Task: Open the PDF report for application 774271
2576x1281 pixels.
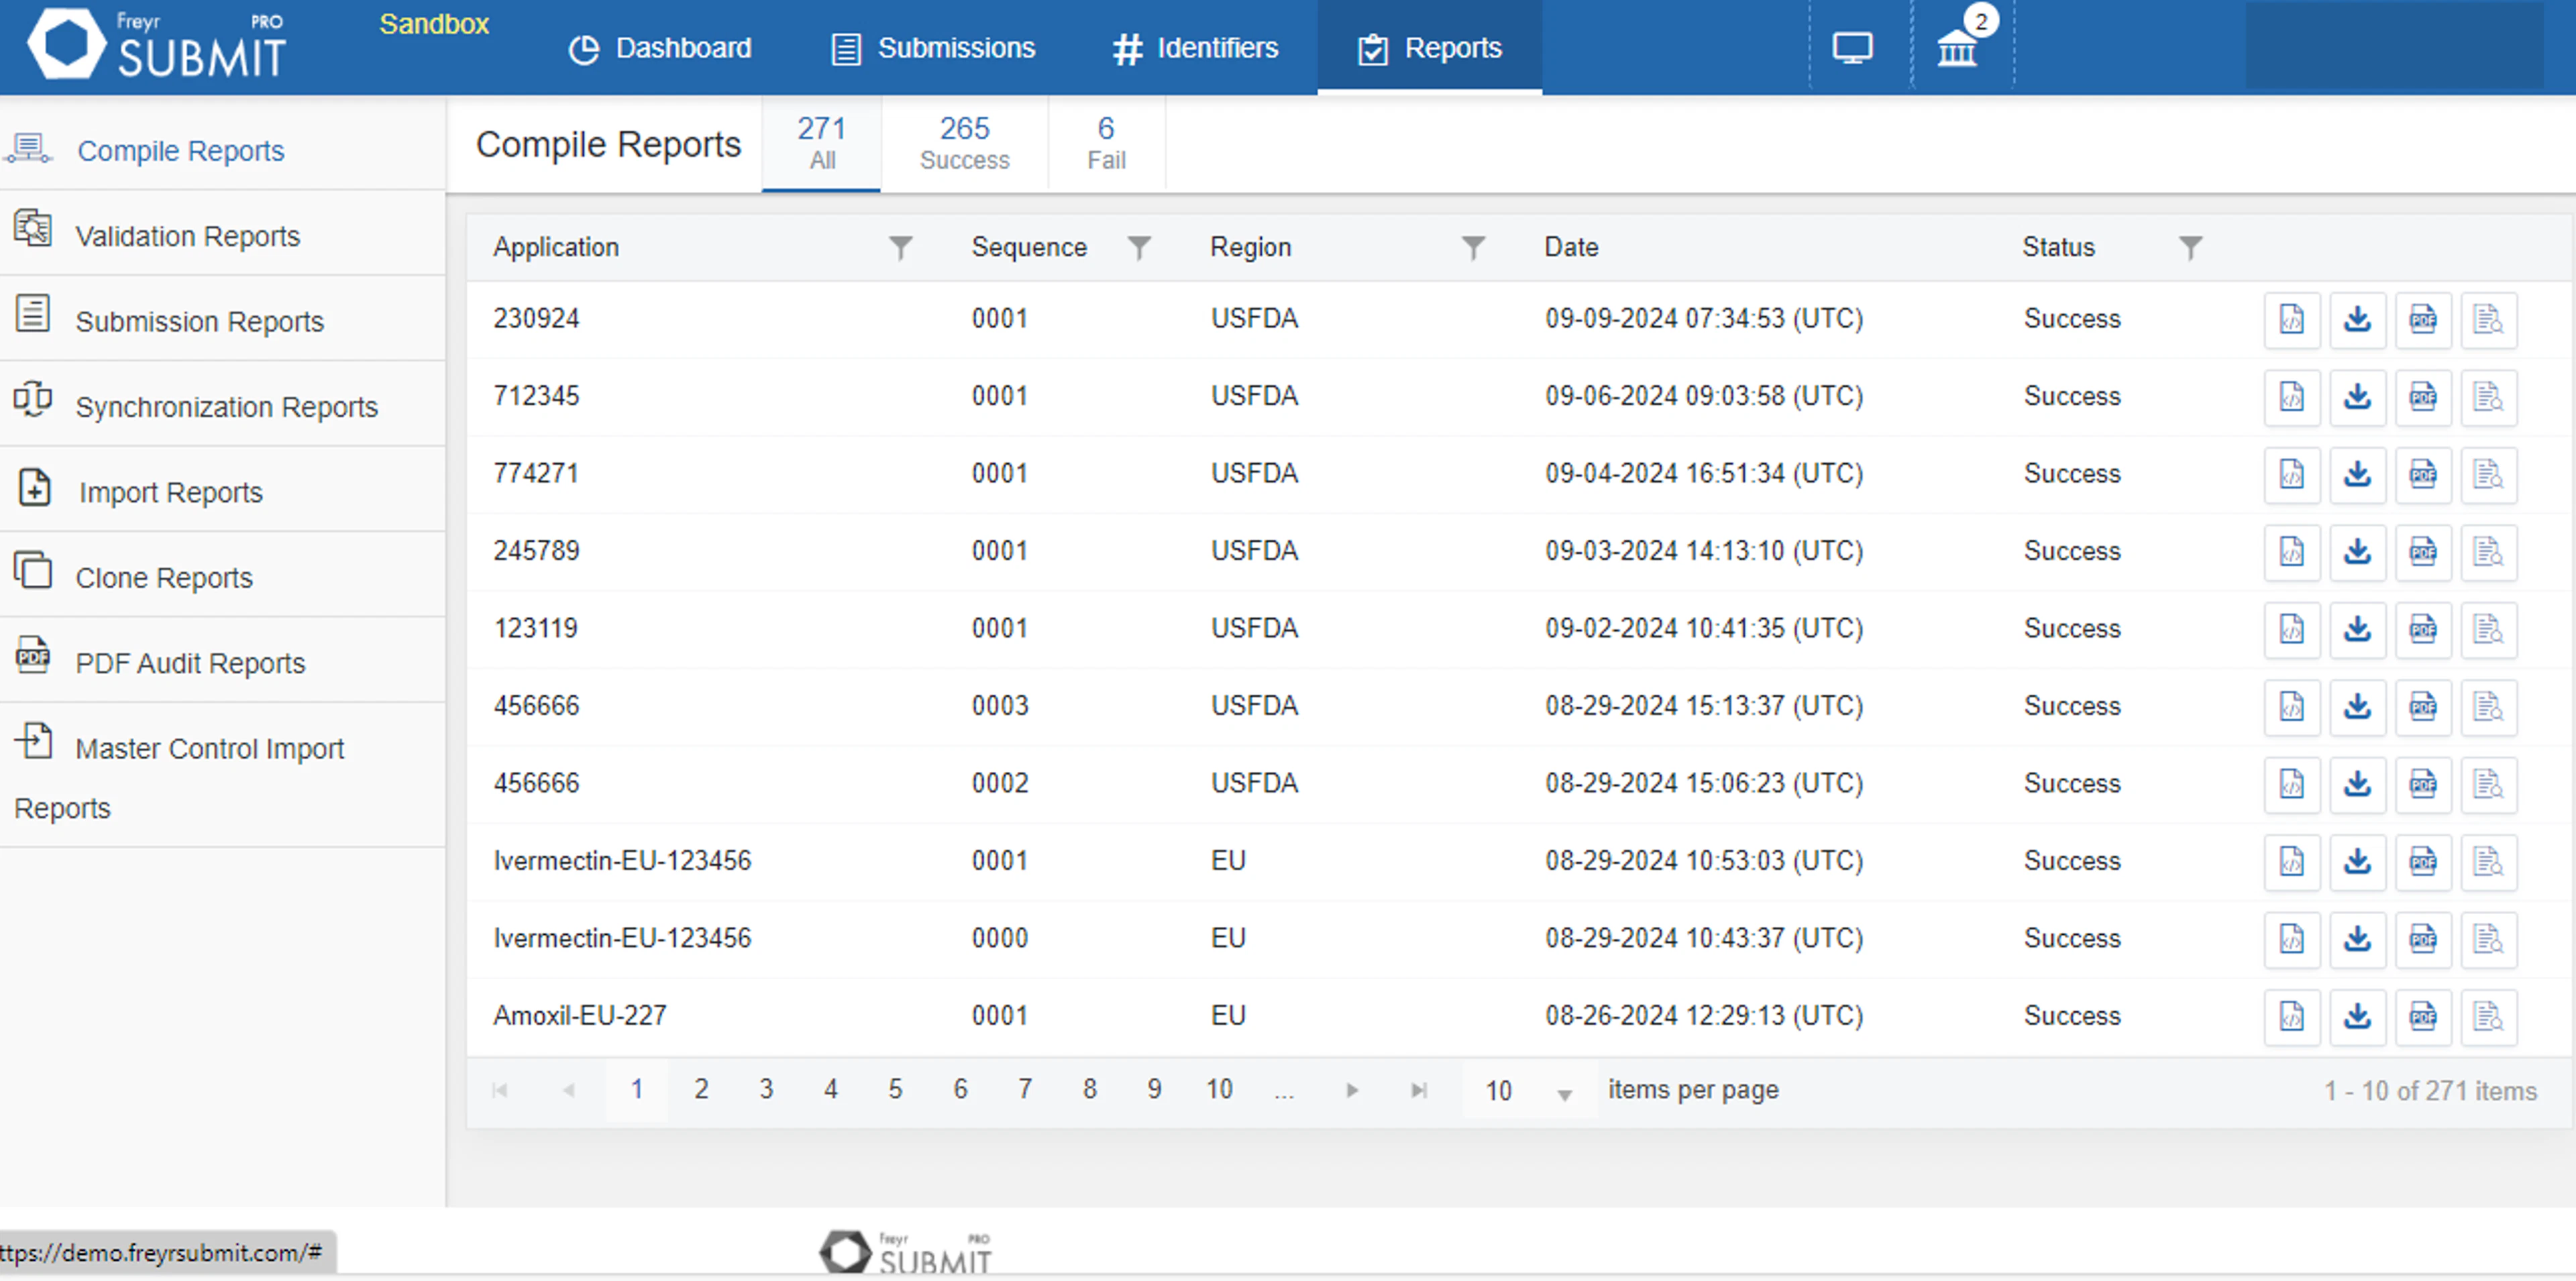Action: pos(2423,474)
